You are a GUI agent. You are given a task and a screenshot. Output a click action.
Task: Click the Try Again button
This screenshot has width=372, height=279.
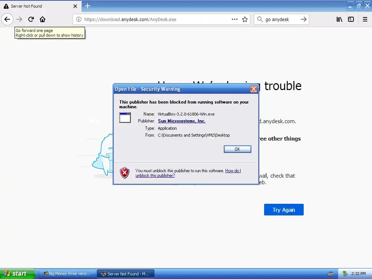(x=284, y=210)
